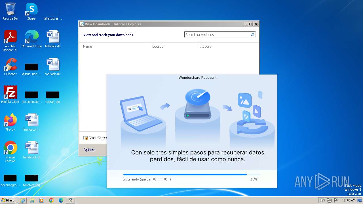Viewport: 363px width, 204px height.
Task: Click the 12:40 AM system clock
Action: (349, 200)
